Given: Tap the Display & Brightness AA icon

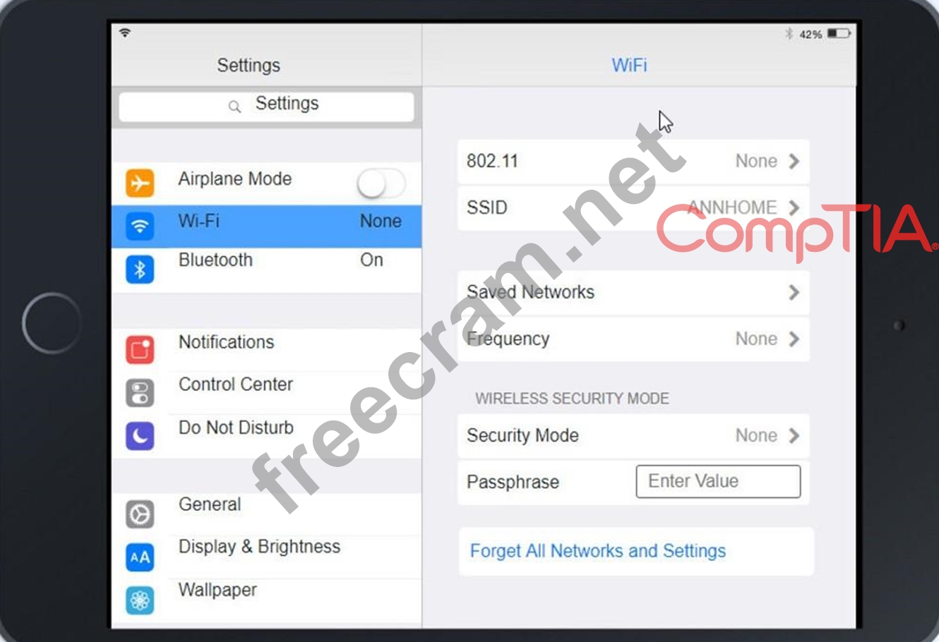Looking at the screenshot, I should point(140,557).
